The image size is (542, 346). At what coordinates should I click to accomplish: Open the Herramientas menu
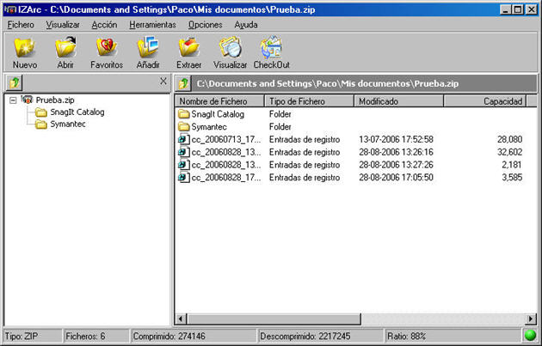click(x=152, y=25)
